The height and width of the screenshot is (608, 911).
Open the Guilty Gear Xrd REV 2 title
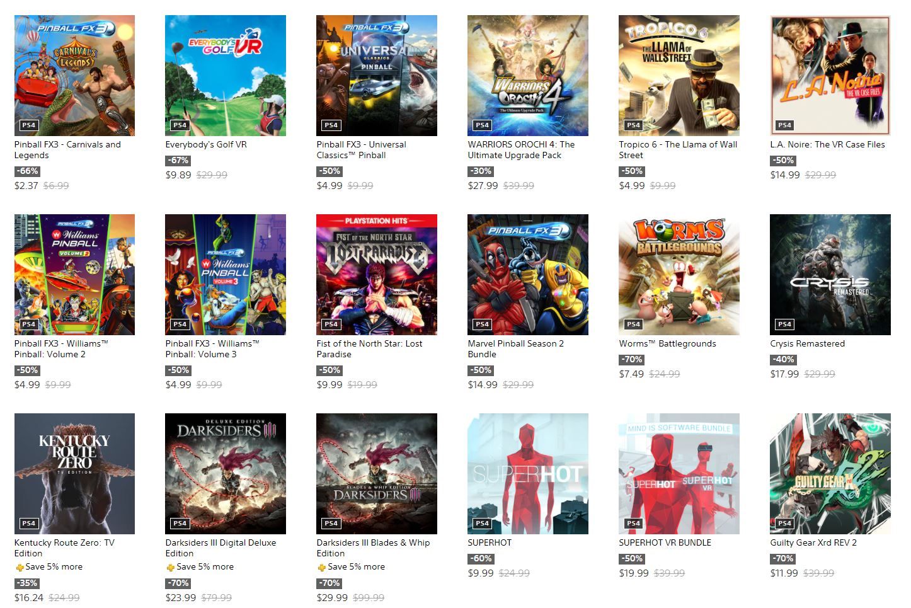click(x=813, y=542)
